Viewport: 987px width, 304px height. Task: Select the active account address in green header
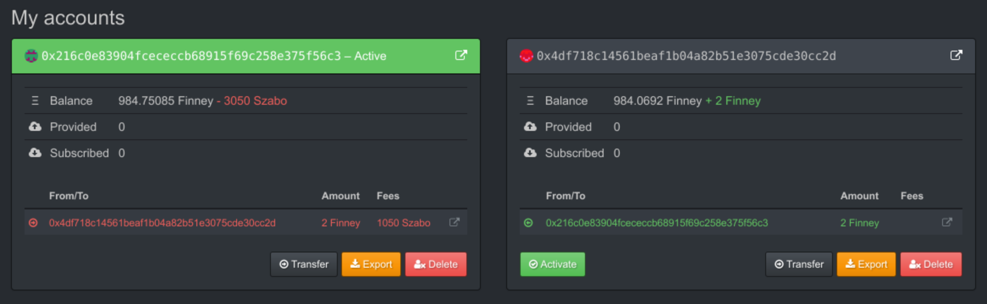[191, 56]
